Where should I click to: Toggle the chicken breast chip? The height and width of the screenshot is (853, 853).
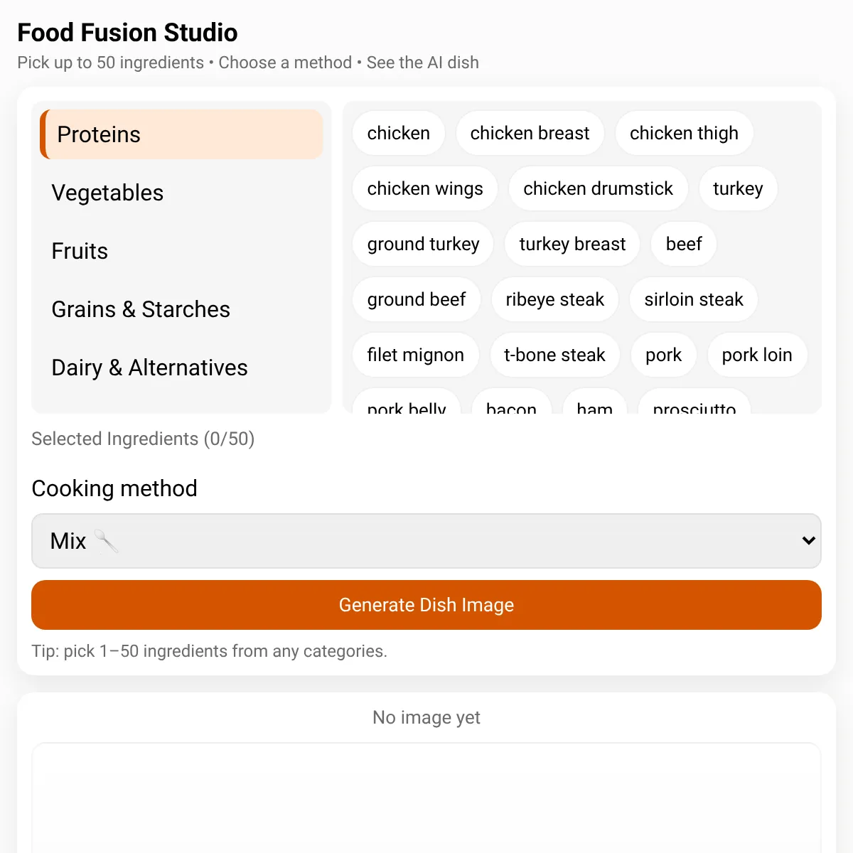pos(530,133)
